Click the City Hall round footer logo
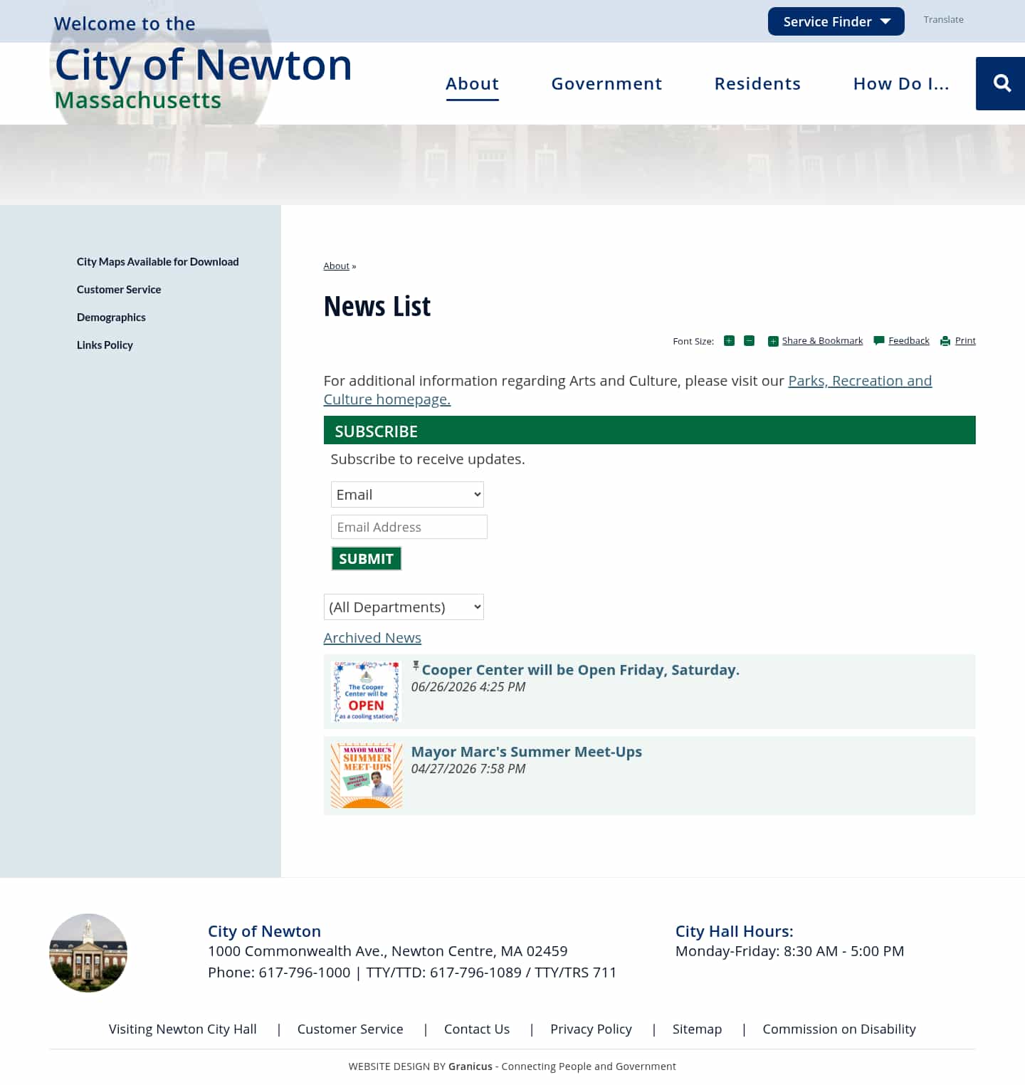The image size is (1025, 1085). [x=88, y=953]
